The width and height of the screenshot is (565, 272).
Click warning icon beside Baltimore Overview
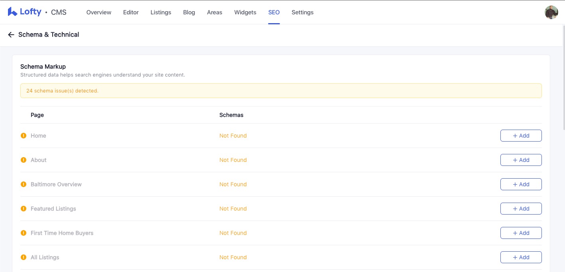(24, 184)
